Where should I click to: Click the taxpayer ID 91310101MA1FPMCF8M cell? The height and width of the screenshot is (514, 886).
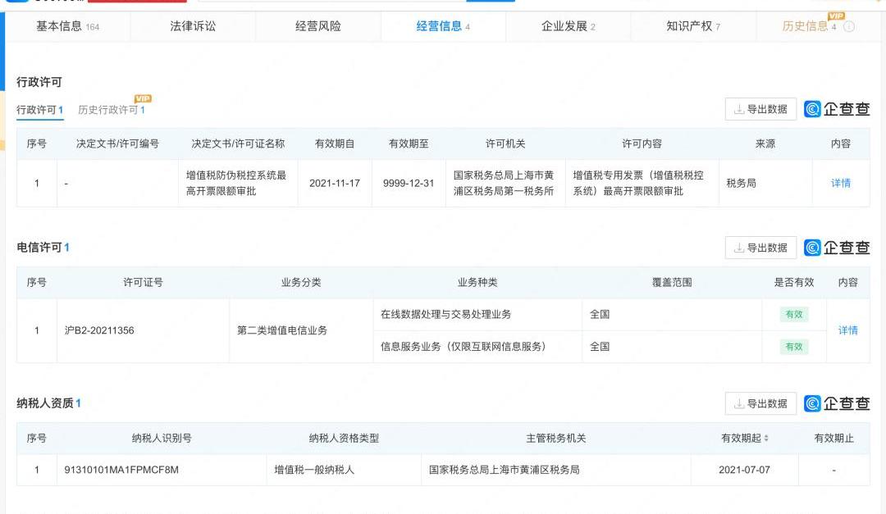pos(121,471)
